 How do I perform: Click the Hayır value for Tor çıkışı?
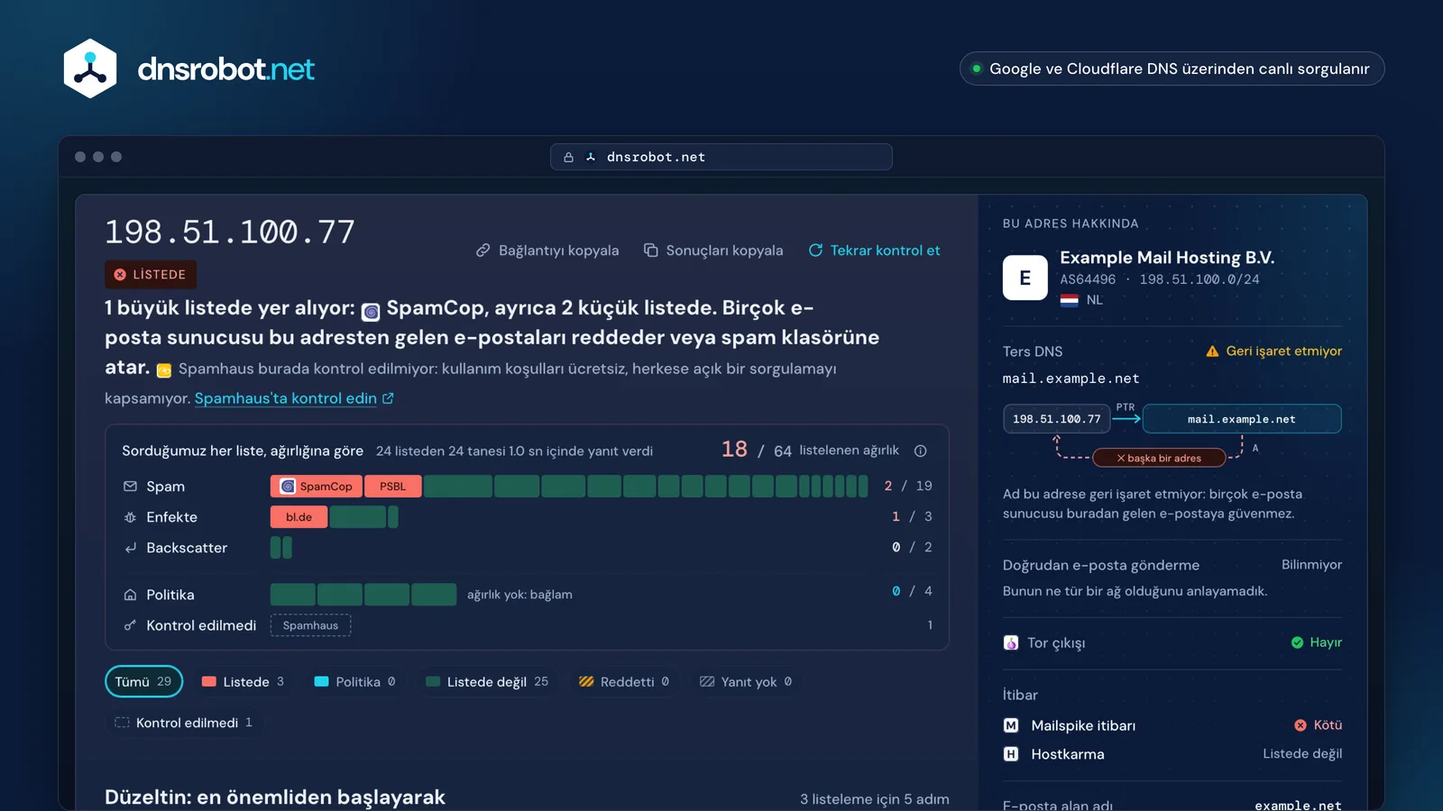tap(1317, 642)
